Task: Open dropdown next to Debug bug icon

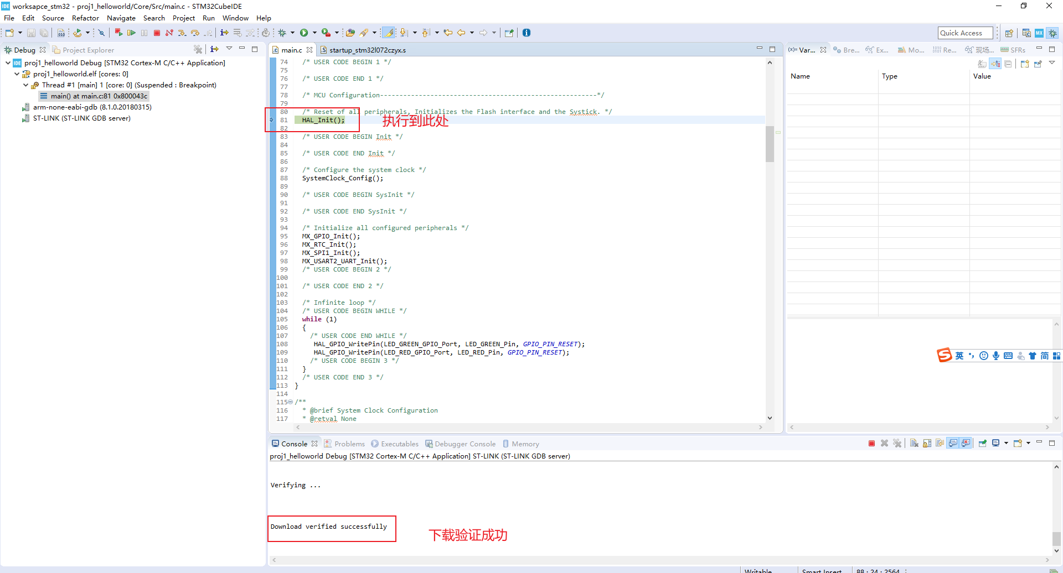Action: coord(292,33)
